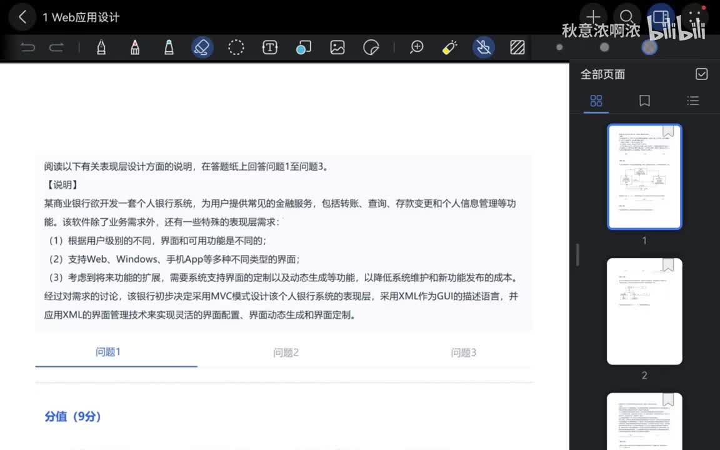Click the 分值（9分） heading
720x450 pixels.
(x=72, y=416)
